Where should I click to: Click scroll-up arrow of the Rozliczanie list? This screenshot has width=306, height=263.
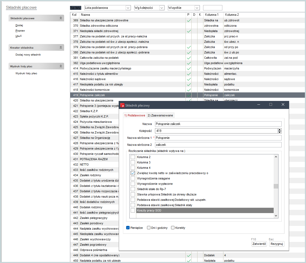click(276, 157)
